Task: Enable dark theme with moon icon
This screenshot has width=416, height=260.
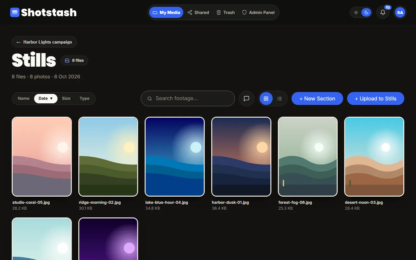Action: [x=366, y=12]
